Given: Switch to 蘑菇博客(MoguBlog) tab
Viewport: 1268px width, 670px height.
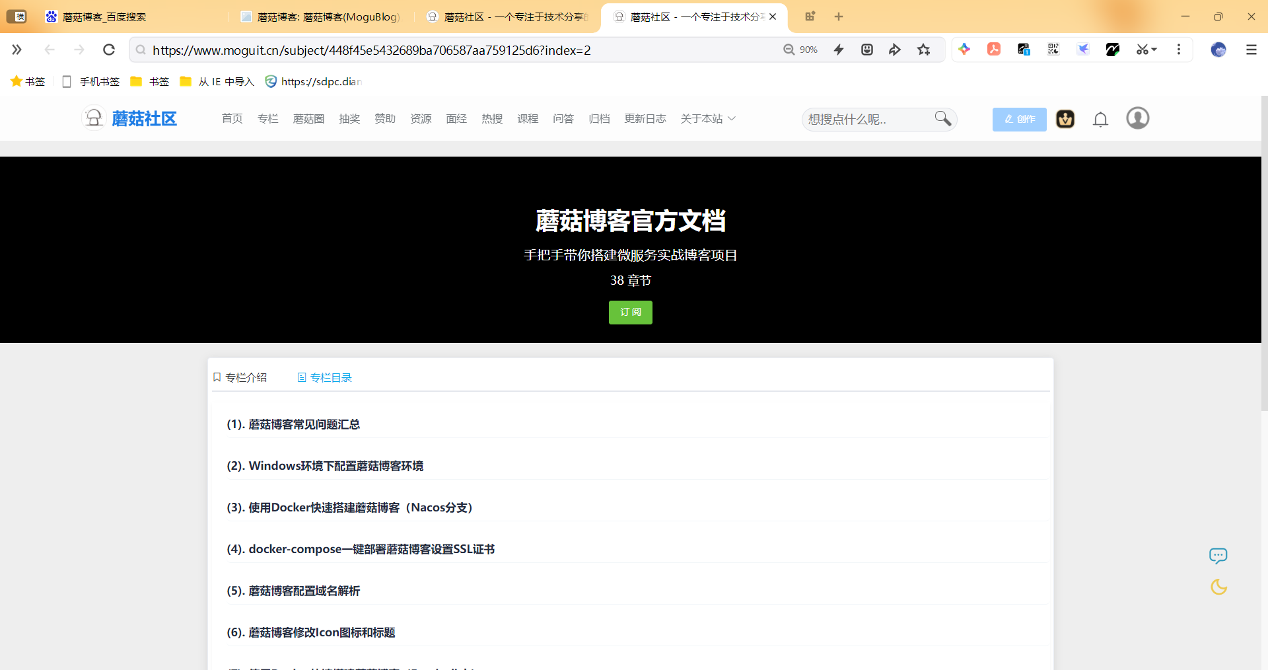Looking at the screenshot, I should tap(320, 17).
